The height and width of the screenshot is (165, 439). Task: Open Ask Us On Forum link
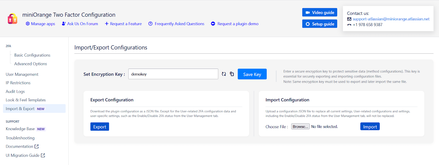(83, 24)
